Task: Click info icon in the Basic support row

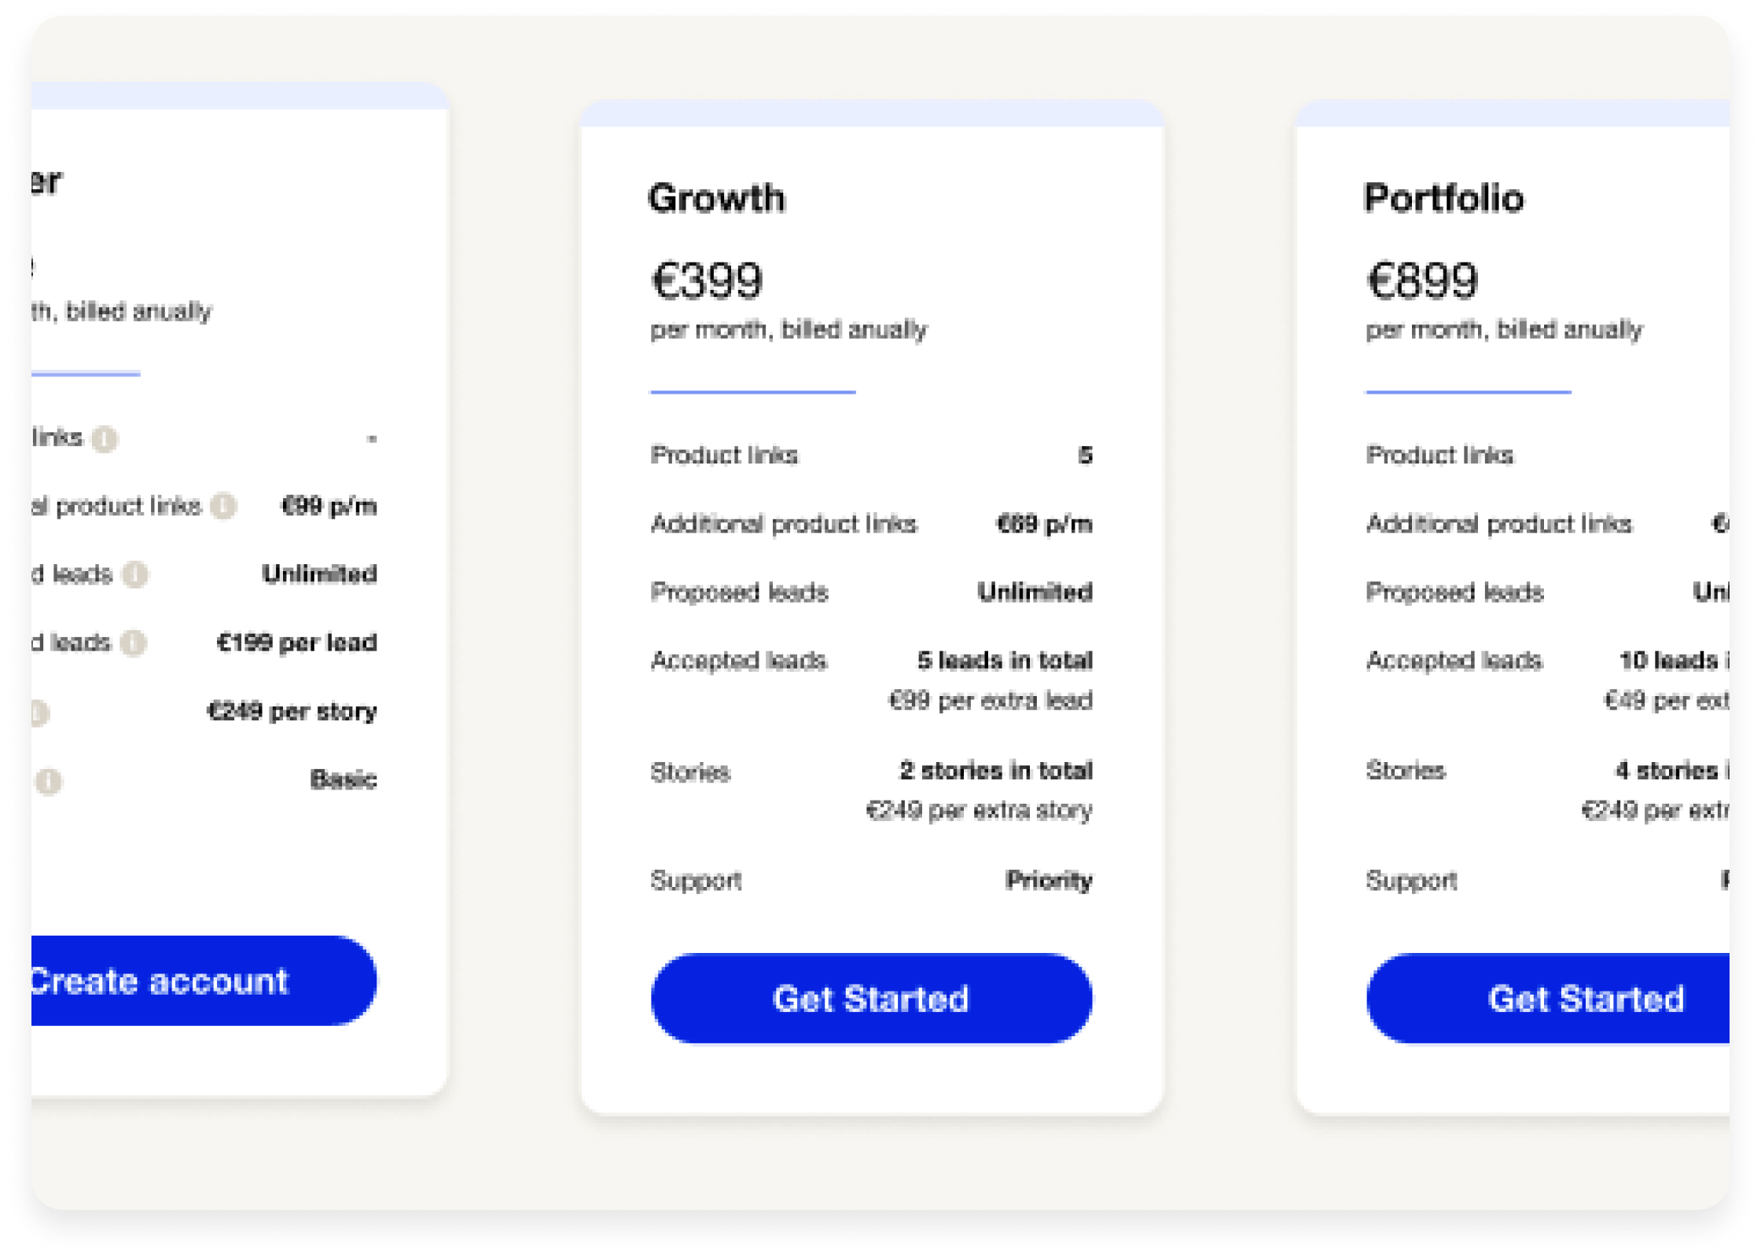Action: click(49, 781)
